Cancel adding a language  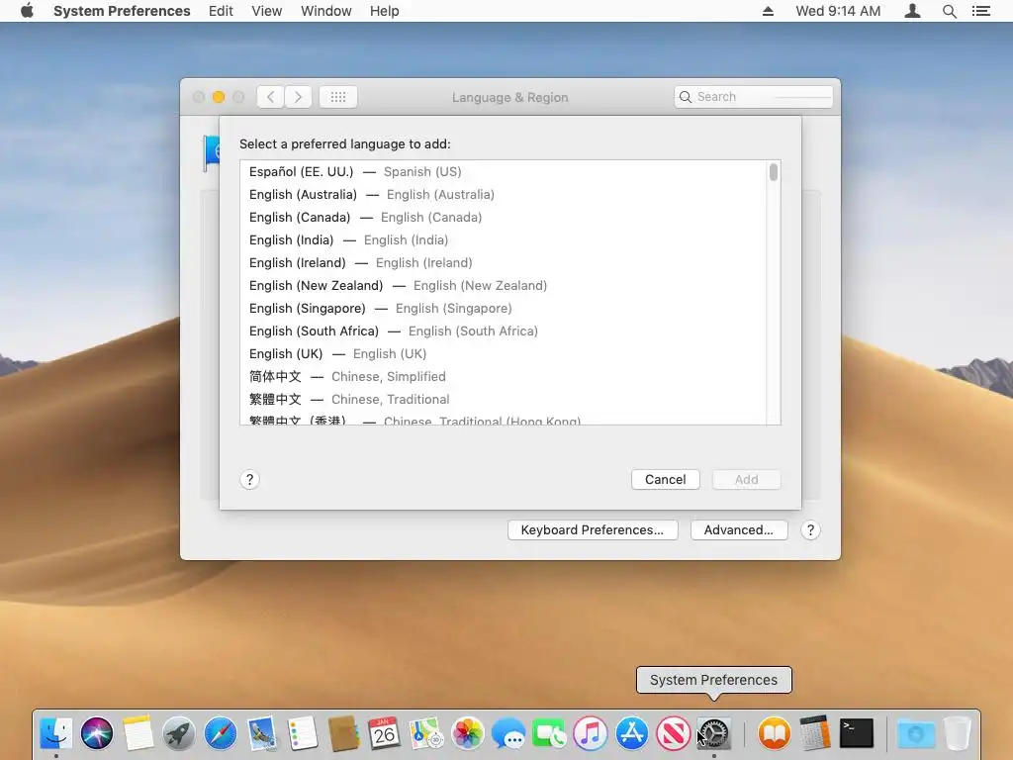(x=666, y=480)
